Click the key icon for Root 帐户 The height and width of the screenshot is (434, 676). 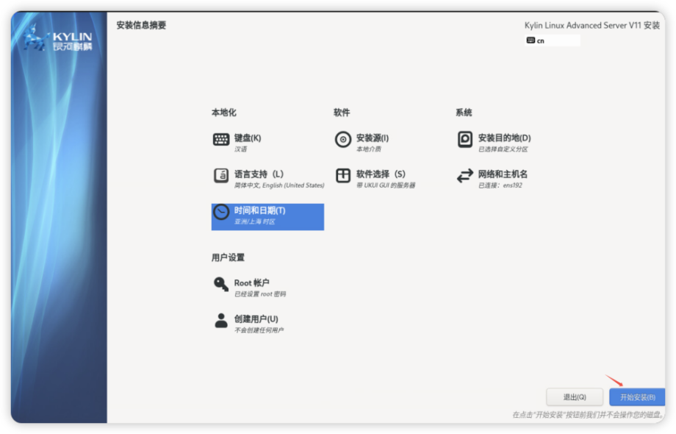[221, 284]
